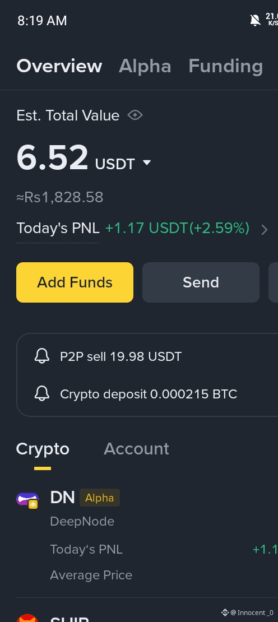Open the Account tab
Image resolution: width=278 pixels, height=622 pixels.
[136, 449]
